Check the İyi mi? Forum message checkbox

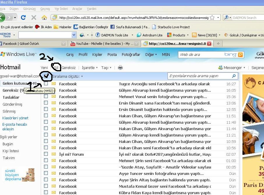[x=46, y=154]
